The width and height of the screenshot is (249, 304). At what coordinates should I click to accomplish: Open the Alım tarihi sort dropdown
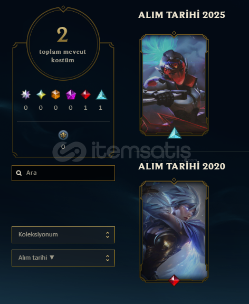tap(63, 258)
